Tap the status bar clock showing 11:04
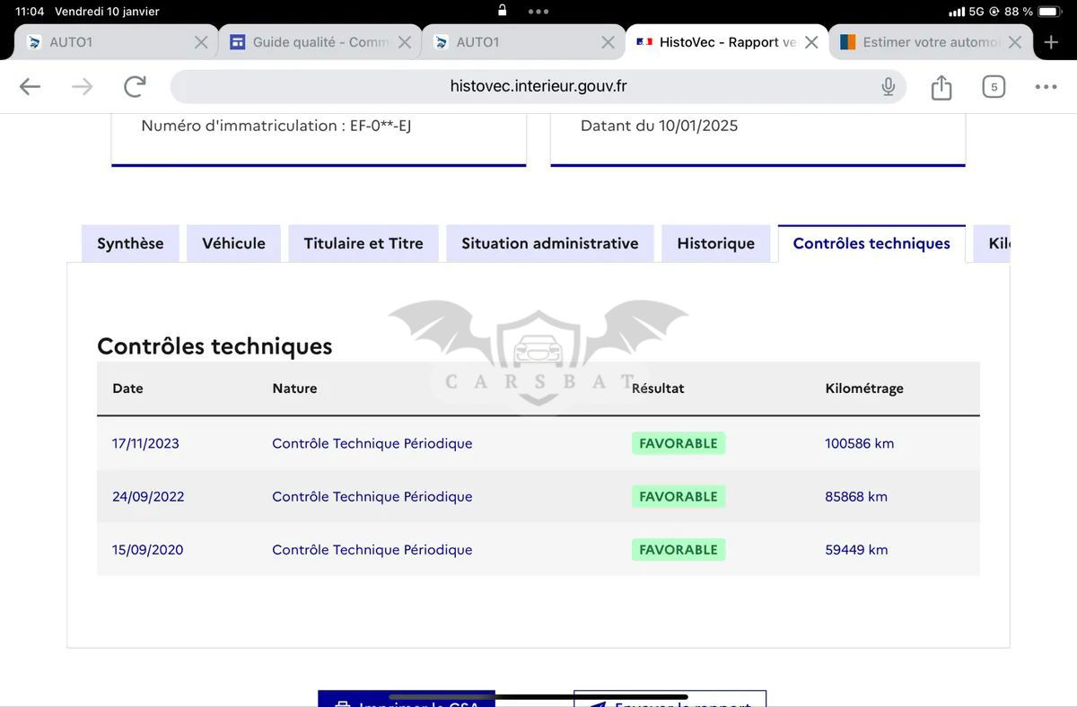1077x707 pixels. 30,12
